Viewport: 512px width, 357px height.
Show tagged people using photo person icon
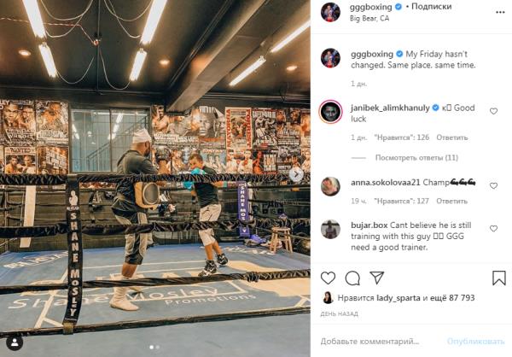15,342
